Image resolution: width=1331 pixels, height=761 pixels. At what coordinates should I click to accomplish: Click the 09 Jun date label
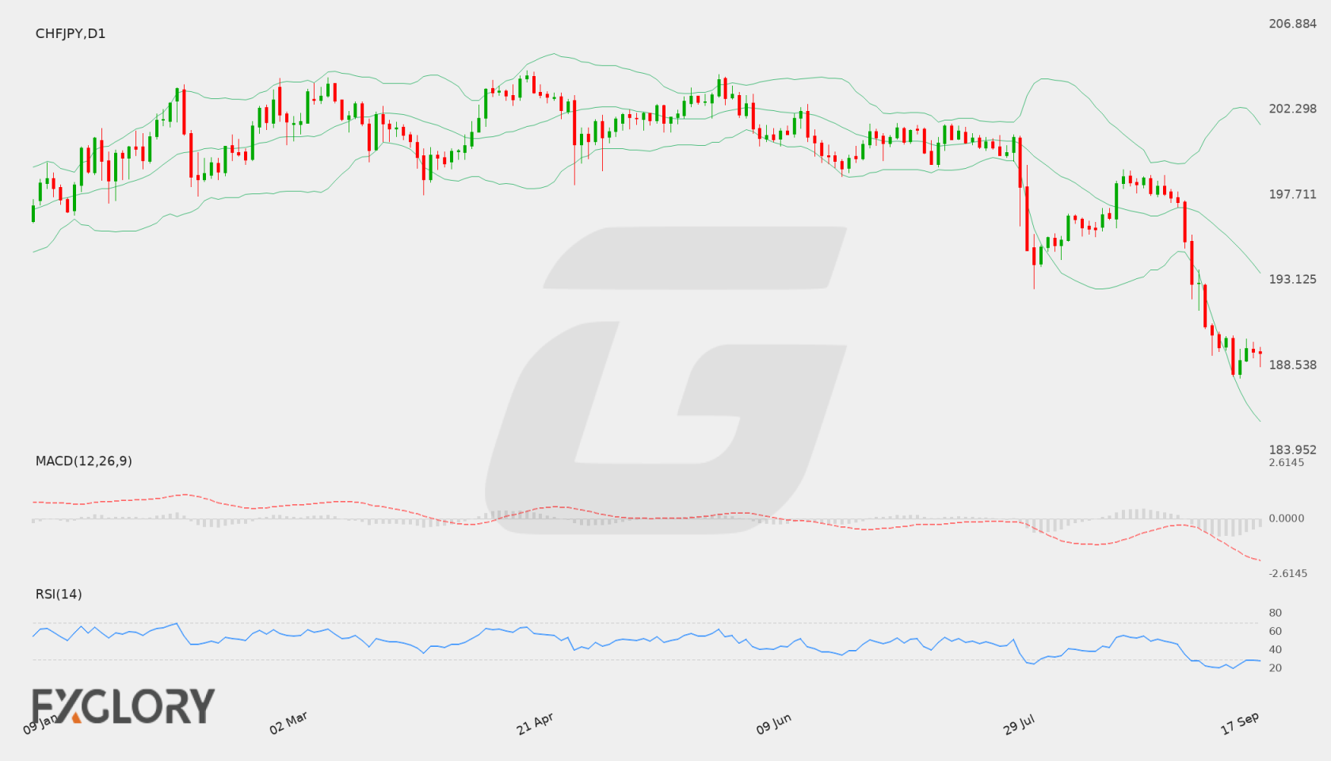pos(773,723)
